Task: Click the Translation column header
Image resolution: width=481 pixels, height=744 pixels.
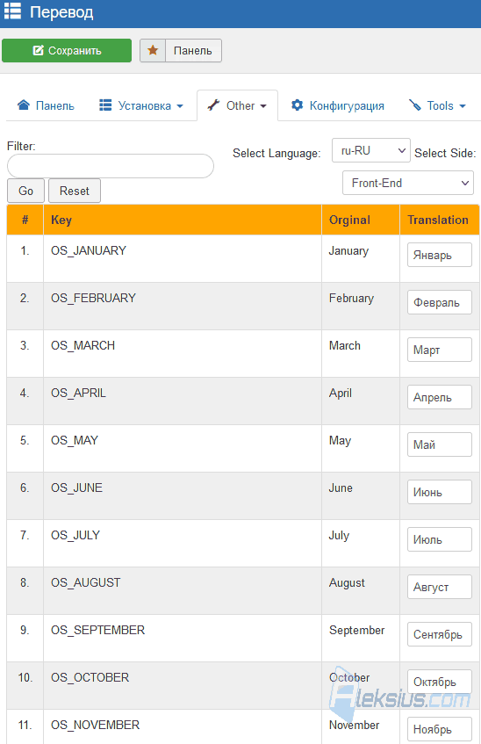Action: [x=438, y=220]
